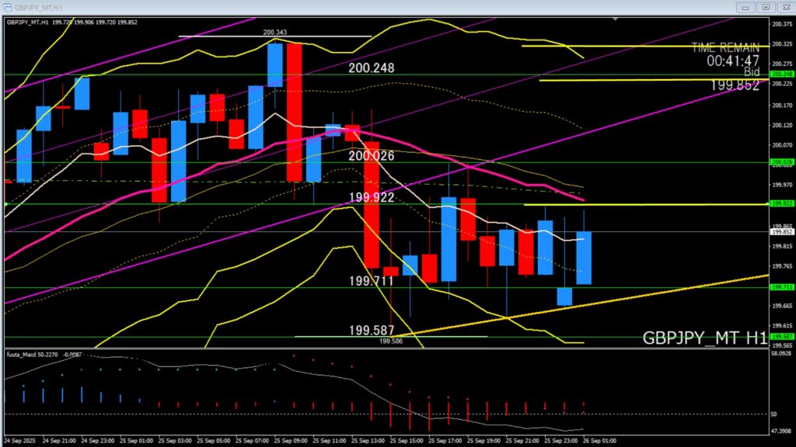The image size is (796, 447).
Task: Click the chart window icon in title bar
Action: (7, 6)
